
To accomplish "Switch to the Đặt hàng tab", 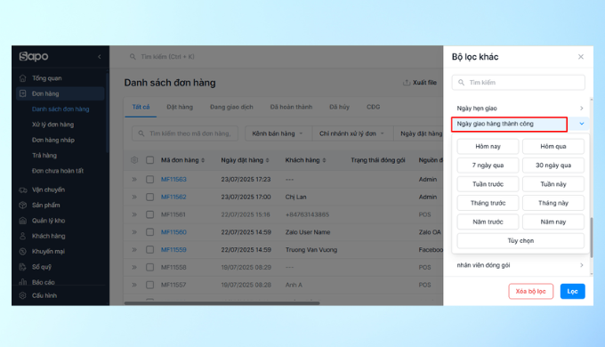I will 180,107.
